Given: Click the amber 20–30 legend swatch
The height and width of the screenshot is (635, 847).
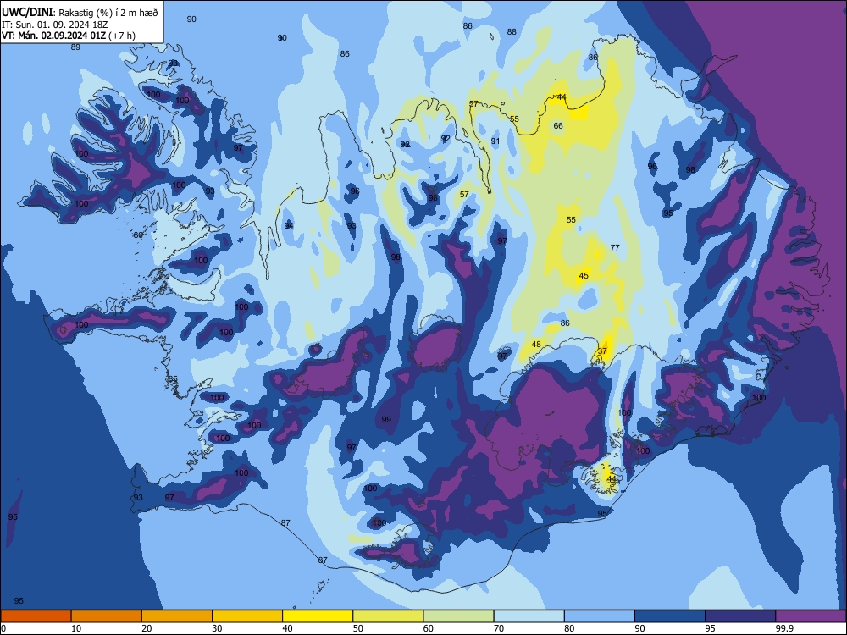Looking at the screenshot, I should [177, 616].
